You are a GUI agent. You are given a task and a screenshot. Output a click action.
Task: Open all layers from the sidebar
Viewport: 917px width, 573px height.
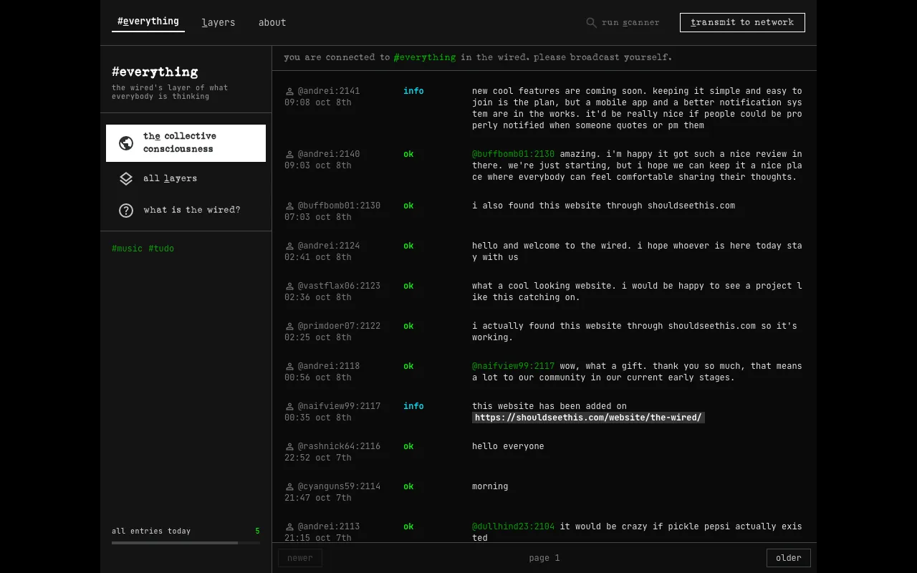tap(186, 178)
